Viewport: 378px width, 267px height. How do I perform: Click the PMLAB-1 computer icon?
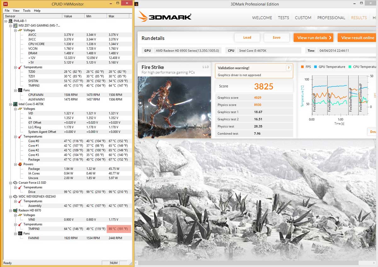(11, 21)
